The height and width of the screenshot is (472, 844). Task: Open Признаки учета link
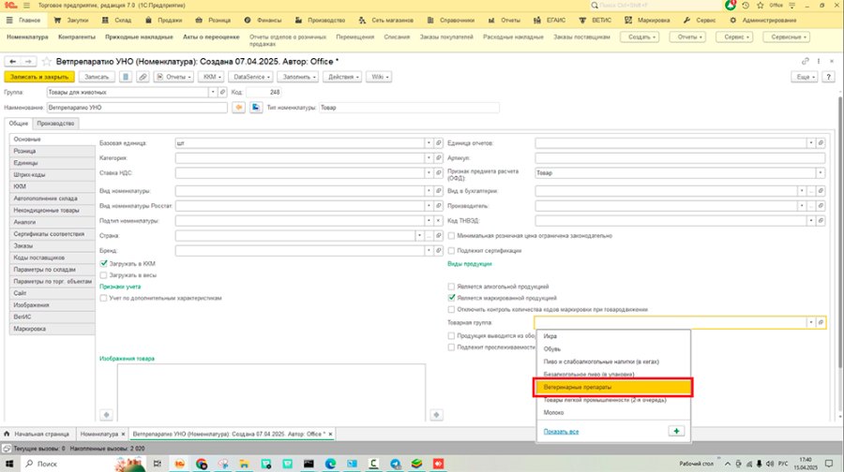pos(120,287)
